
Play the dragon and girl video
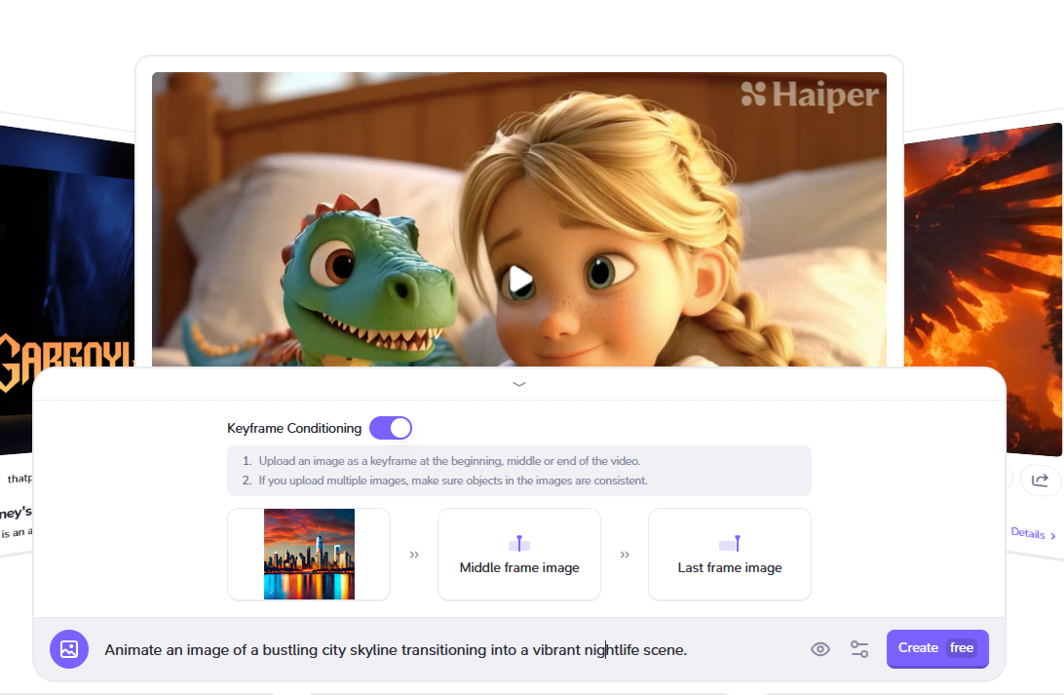click(520, 280)
